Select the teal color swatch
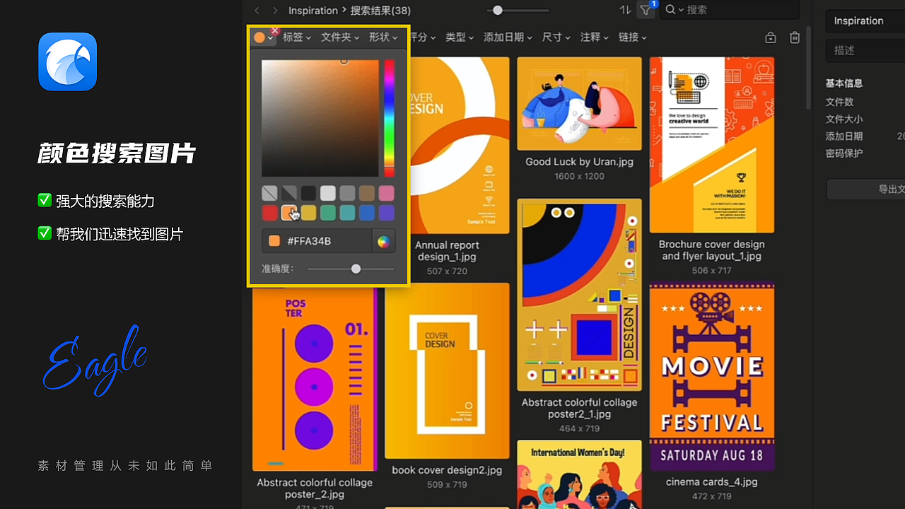This screenshot has width=905, height=509. [x=347, y=213]
